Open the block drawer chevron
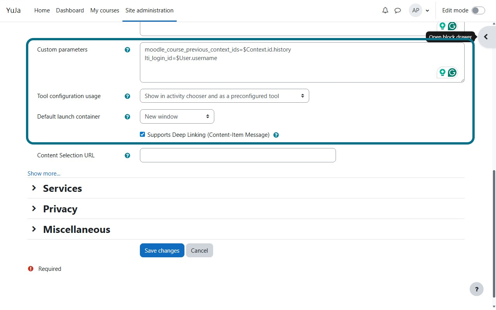 [x=486, y=37]
